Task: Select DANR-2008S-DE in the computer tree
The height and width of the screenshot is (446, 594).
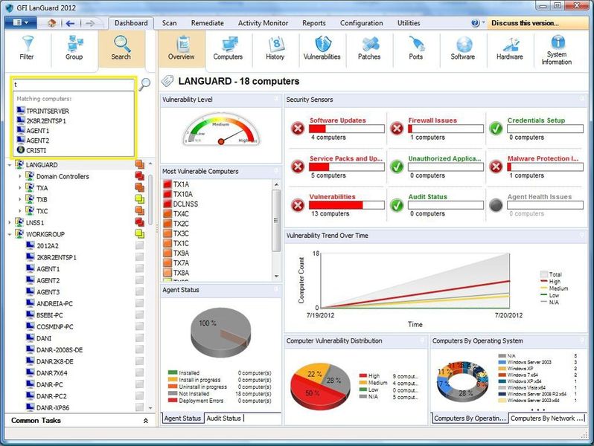Action: 60,350
